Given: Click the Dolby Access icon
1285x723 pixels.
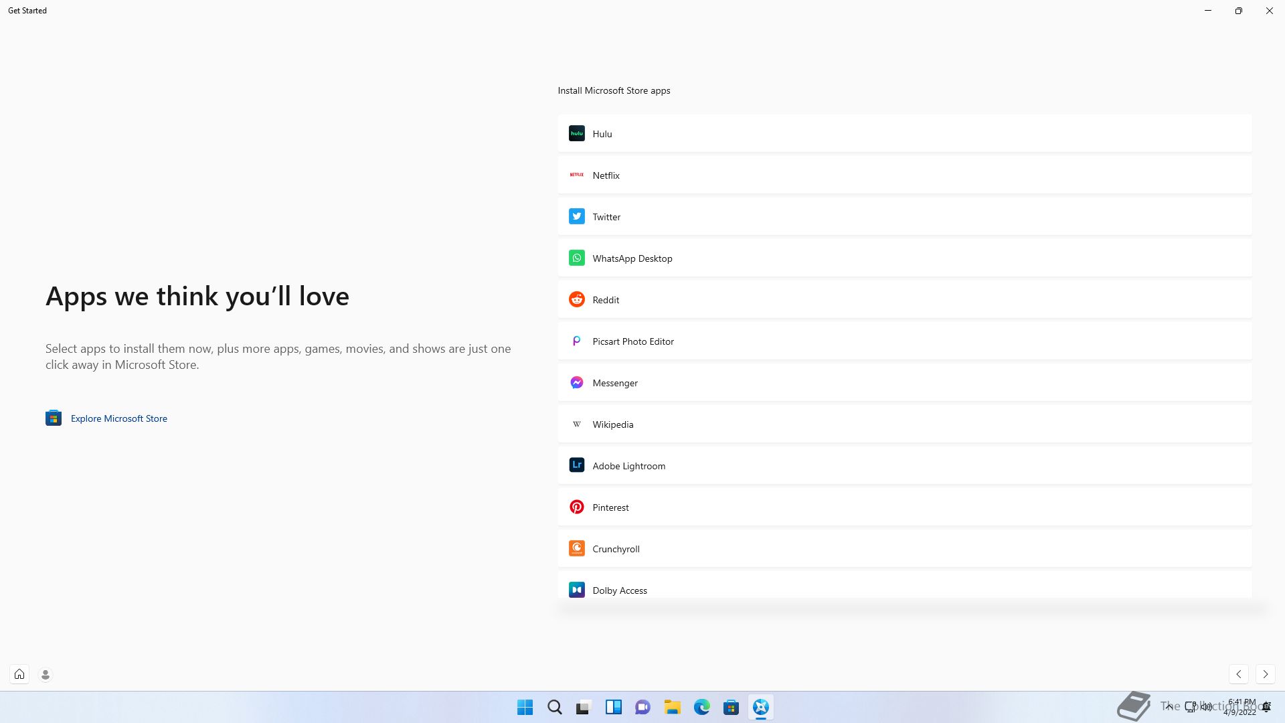Looking at the screenshot, I should click(x=576, y=590).
